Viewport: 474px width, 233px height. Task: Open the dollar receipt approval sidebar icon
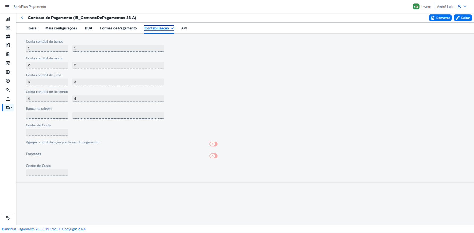click(x=8, y=63)
